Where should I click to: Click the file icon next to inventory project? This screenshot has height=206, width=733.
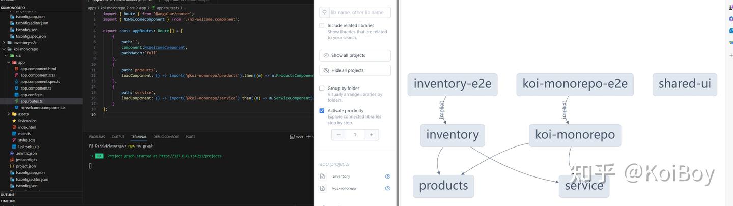[322, 176]
